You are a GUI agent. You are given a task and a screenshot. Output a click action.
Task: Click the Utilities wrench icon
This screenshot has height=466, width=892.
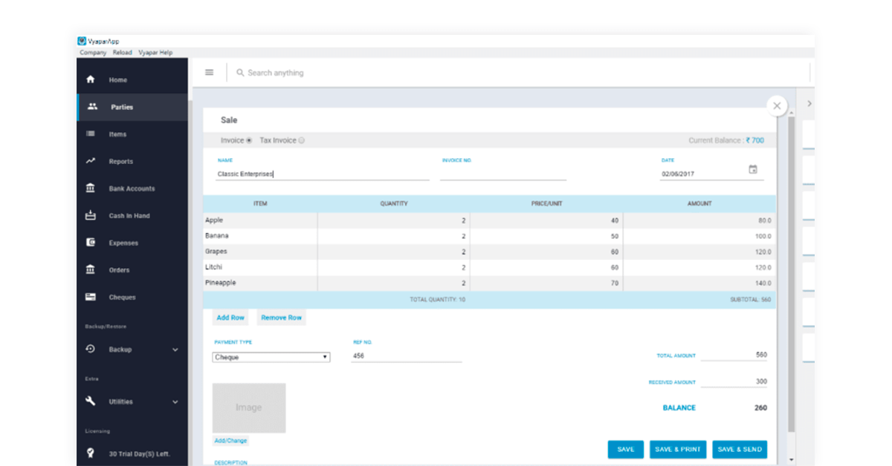pos(91,401)
